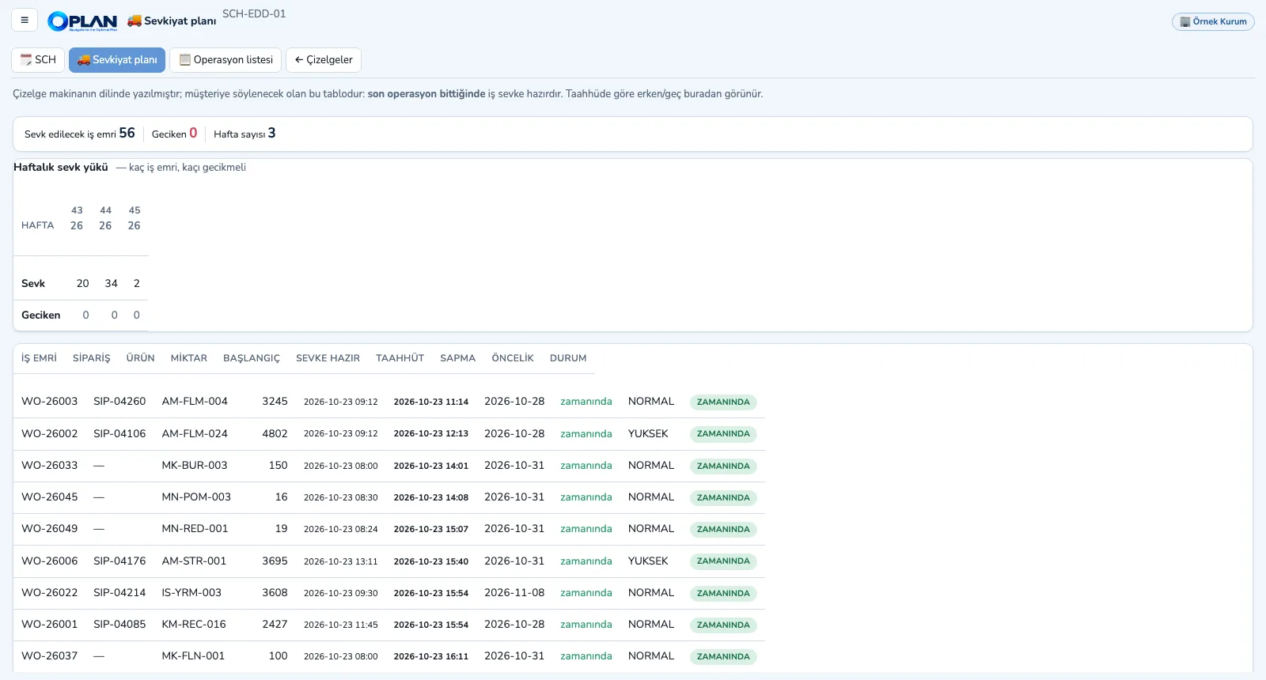Click order number SIP-04214
This screenshot has height=680, width=1266.
click(x=119, y=593)
